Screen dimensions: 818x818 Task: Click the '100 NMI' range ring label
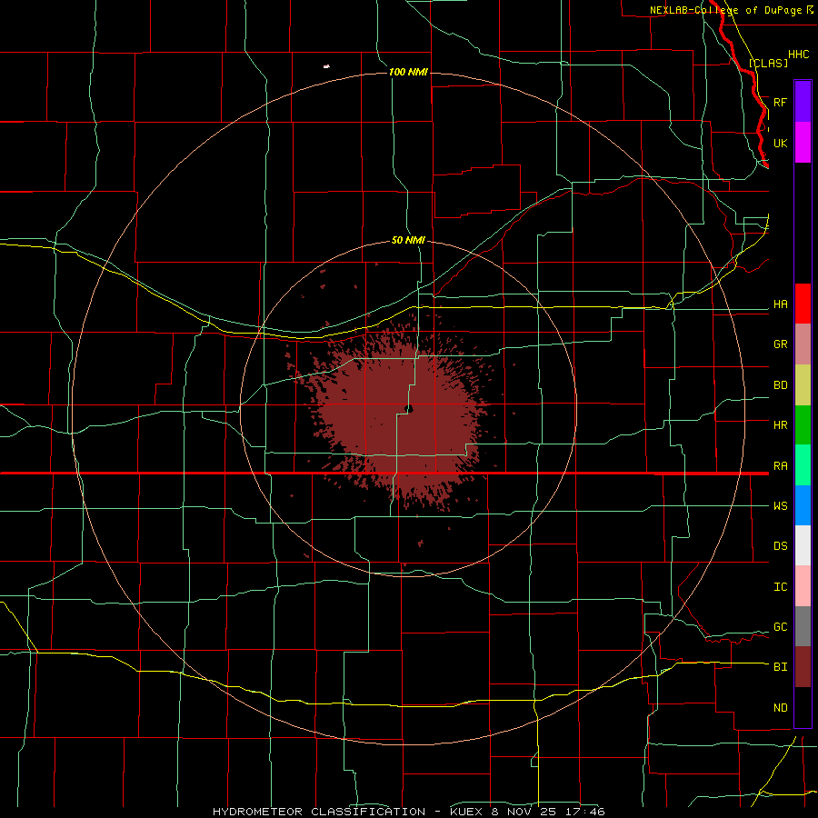pyautogui.click(x=408, y=72)
